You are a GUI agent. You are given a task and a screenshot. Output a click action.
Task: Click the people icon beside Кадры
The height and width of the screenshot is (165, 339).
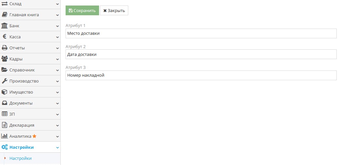click(x=5, y=59)
